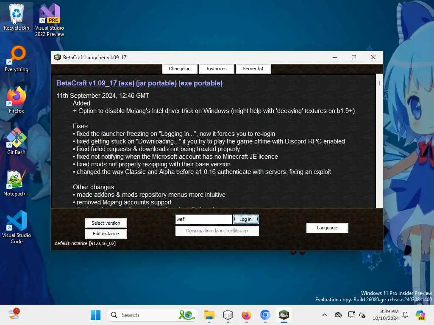Viewport: 434px width, 325px height.
Task: Open File Explorer from the taskbar
Action: (x=209, y=315)
